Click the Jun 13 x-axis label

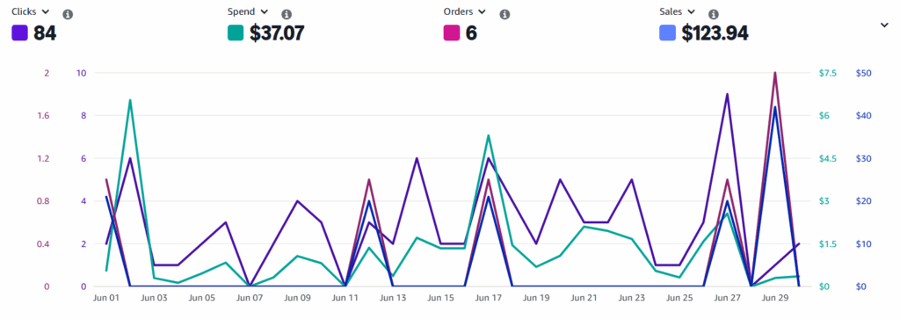pos(393,298)
